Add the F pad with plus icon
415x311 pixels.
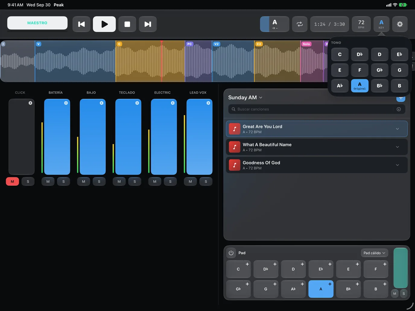click(x=385, y=264)
